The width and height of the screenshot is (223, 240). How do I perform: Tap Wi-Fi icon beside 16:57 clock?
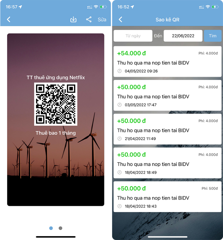point(96,7)
